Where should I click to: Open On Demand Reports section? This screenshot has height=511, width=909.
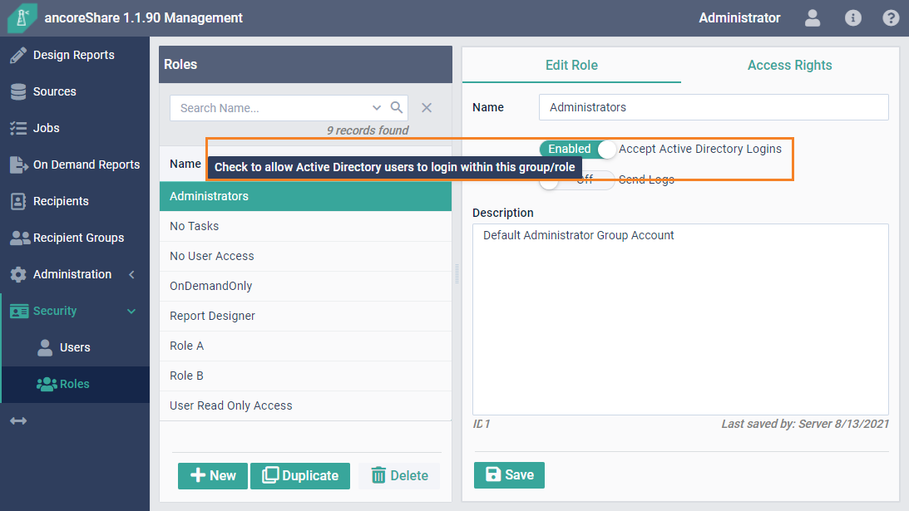pyautogui.click(x=75, y=165)
